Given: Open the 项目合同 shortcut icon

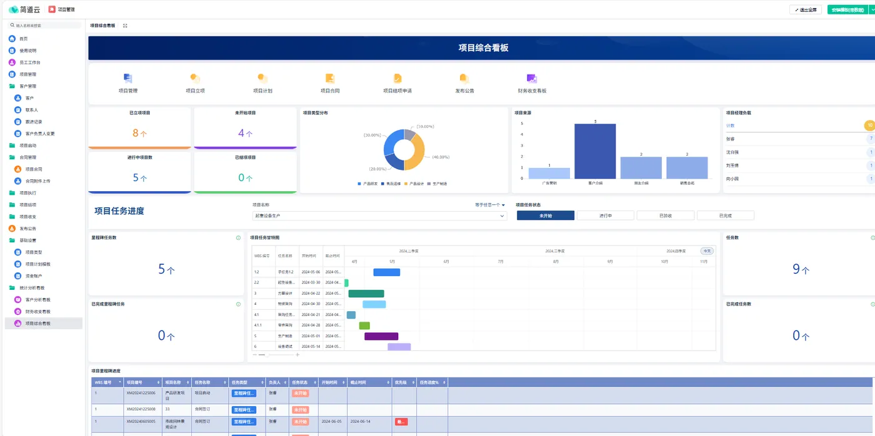Looking at the screenshot, I should (x=330, y=79).
